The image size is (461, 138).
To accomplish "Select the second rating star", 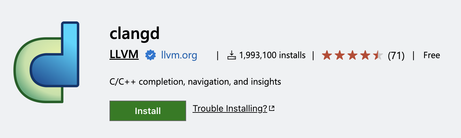I will pos(340,55).
